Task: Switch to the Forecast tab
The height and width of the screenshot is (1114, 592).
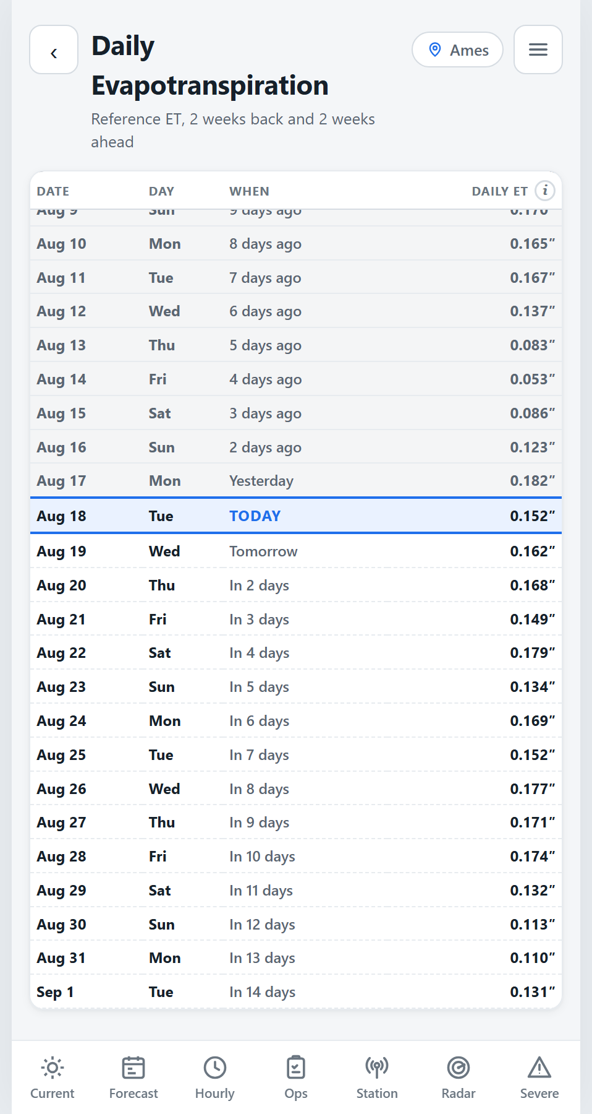Action: pos(133,1077)
